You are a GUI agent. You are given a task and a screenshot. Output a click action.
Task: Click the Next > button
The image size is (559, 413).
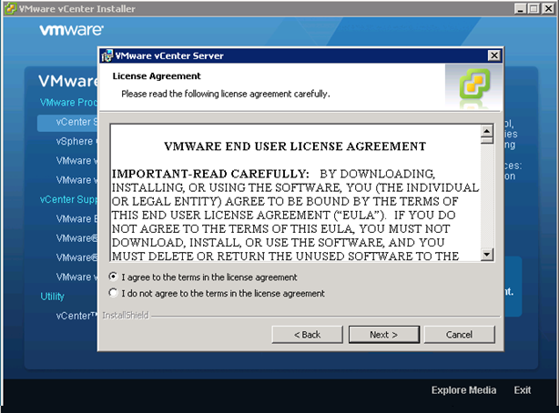[x=384, y=335]
